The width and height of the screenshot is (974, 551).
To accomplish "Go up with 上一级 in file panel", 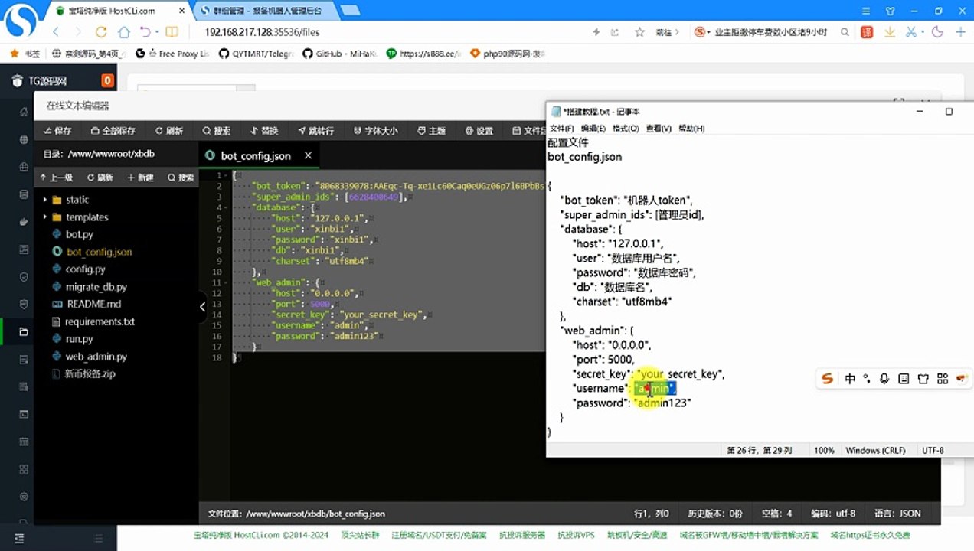I will (56, 178).
